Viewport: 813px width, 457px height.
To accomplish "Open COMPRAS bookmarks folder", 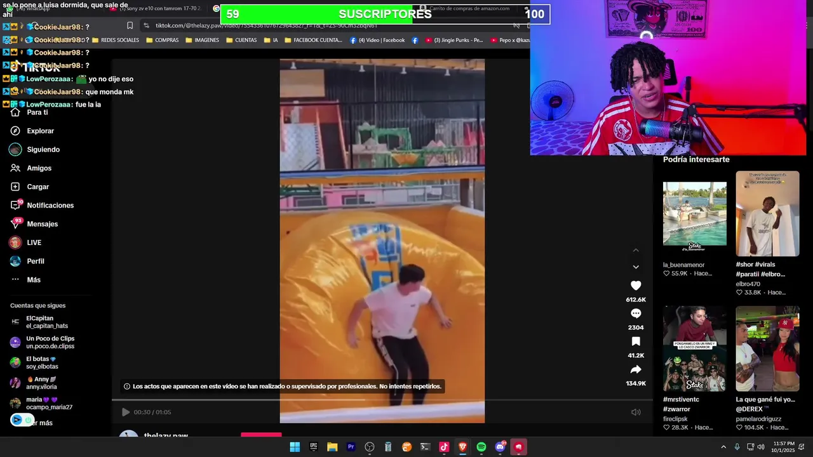I will tap(162, 40).
